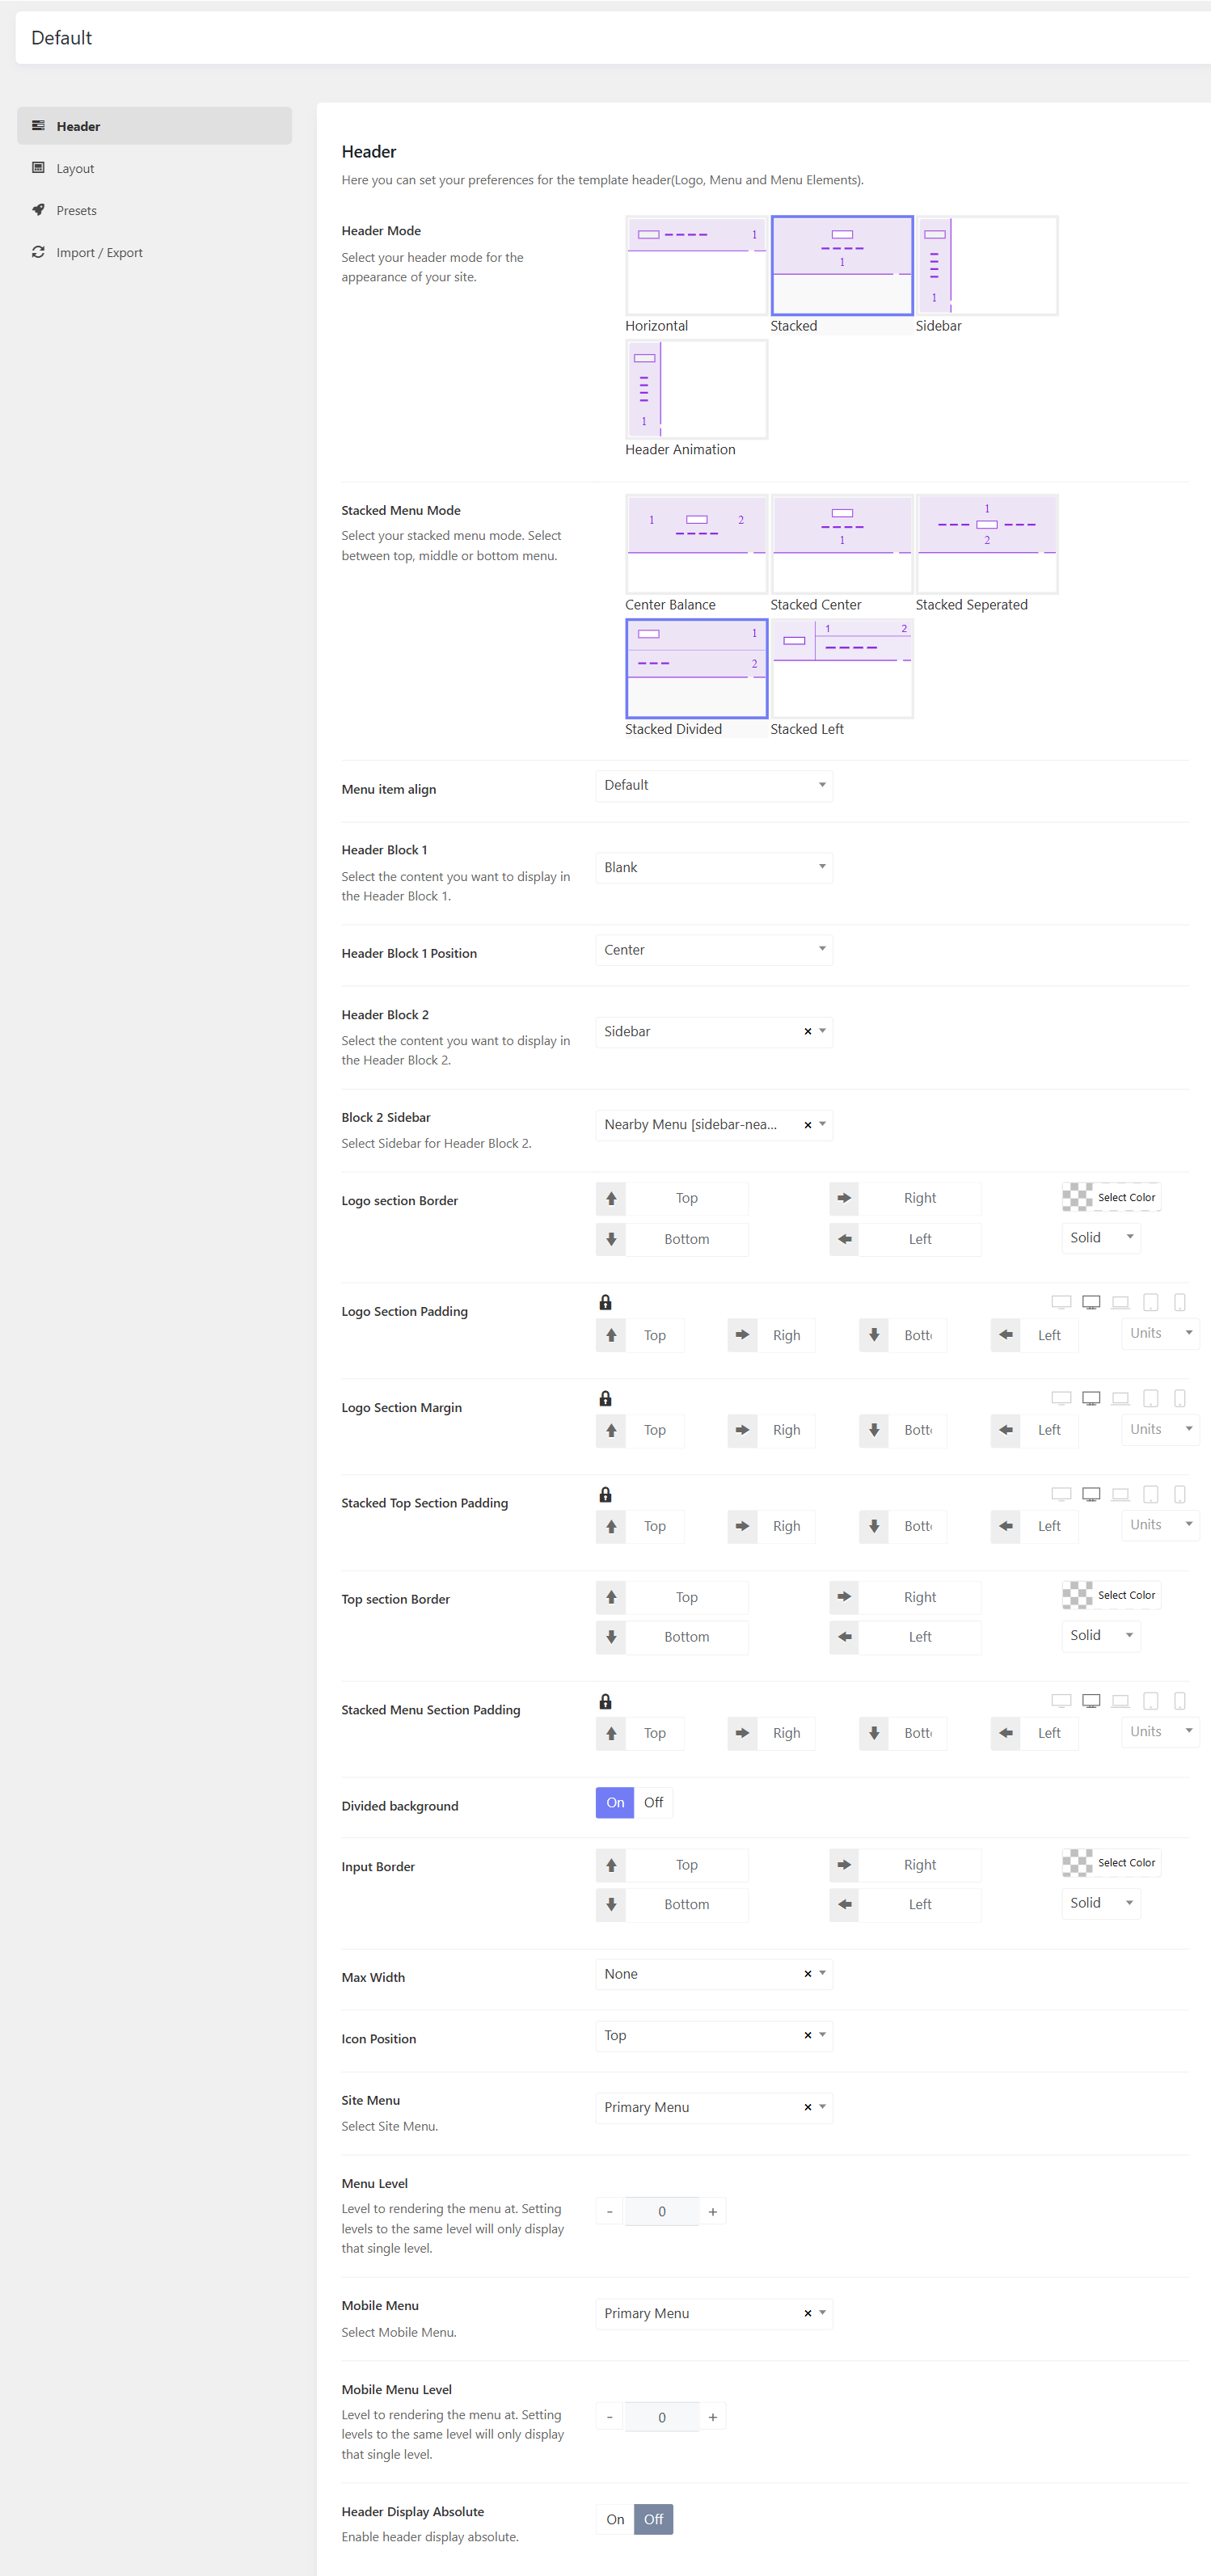
Task: Click the Logo Section Padding lock icon
Action: coord(605,1302)
